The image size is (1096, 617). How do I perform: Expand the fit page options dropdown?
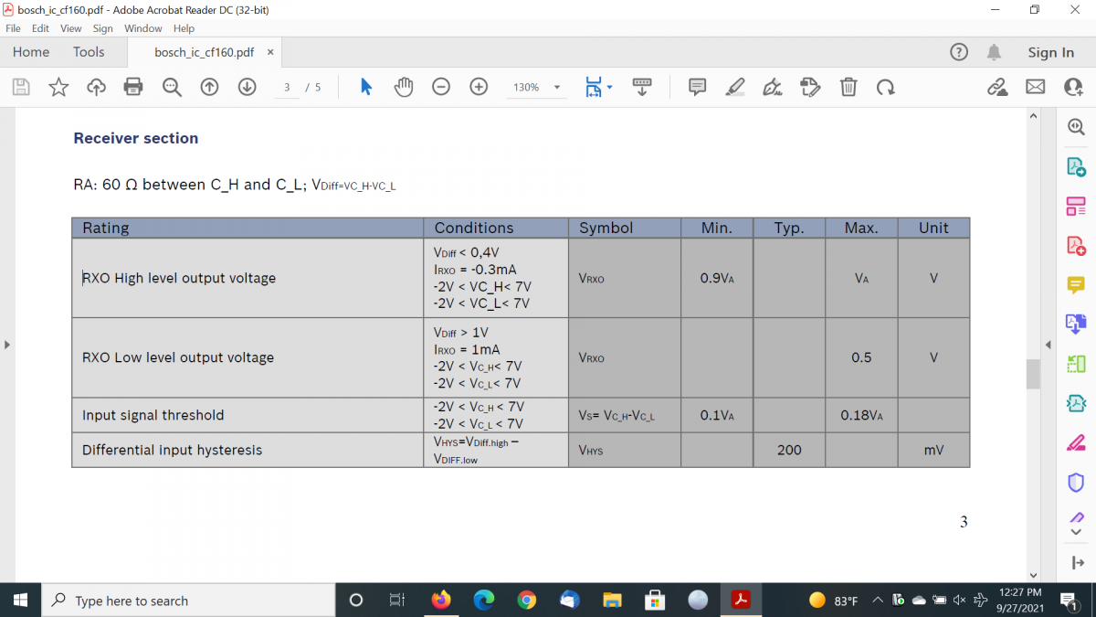[x=609, y=88]
